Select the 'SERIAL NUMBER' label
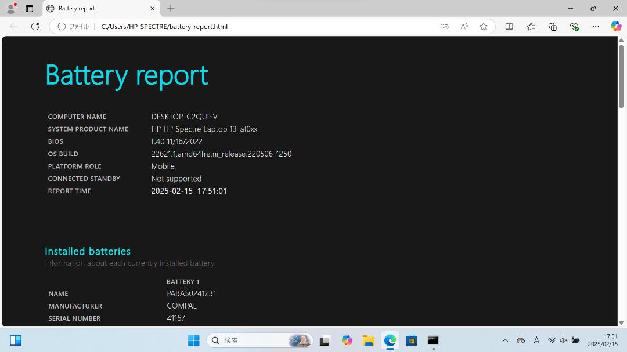The width and height of the screenshot is (627, 352). (x=74, y=318)
